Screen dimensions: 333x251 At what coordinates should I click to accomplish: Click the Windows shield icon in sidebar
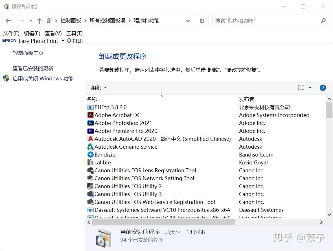pos(6,78)
